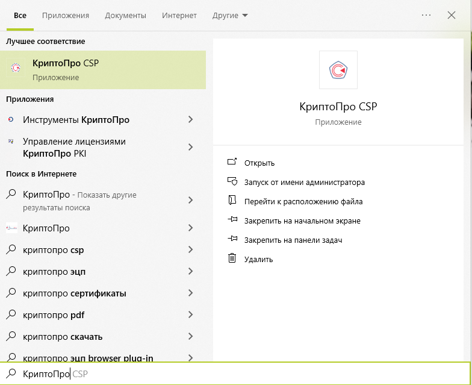Switch to the Интернет tab

[x=179, y=16]
